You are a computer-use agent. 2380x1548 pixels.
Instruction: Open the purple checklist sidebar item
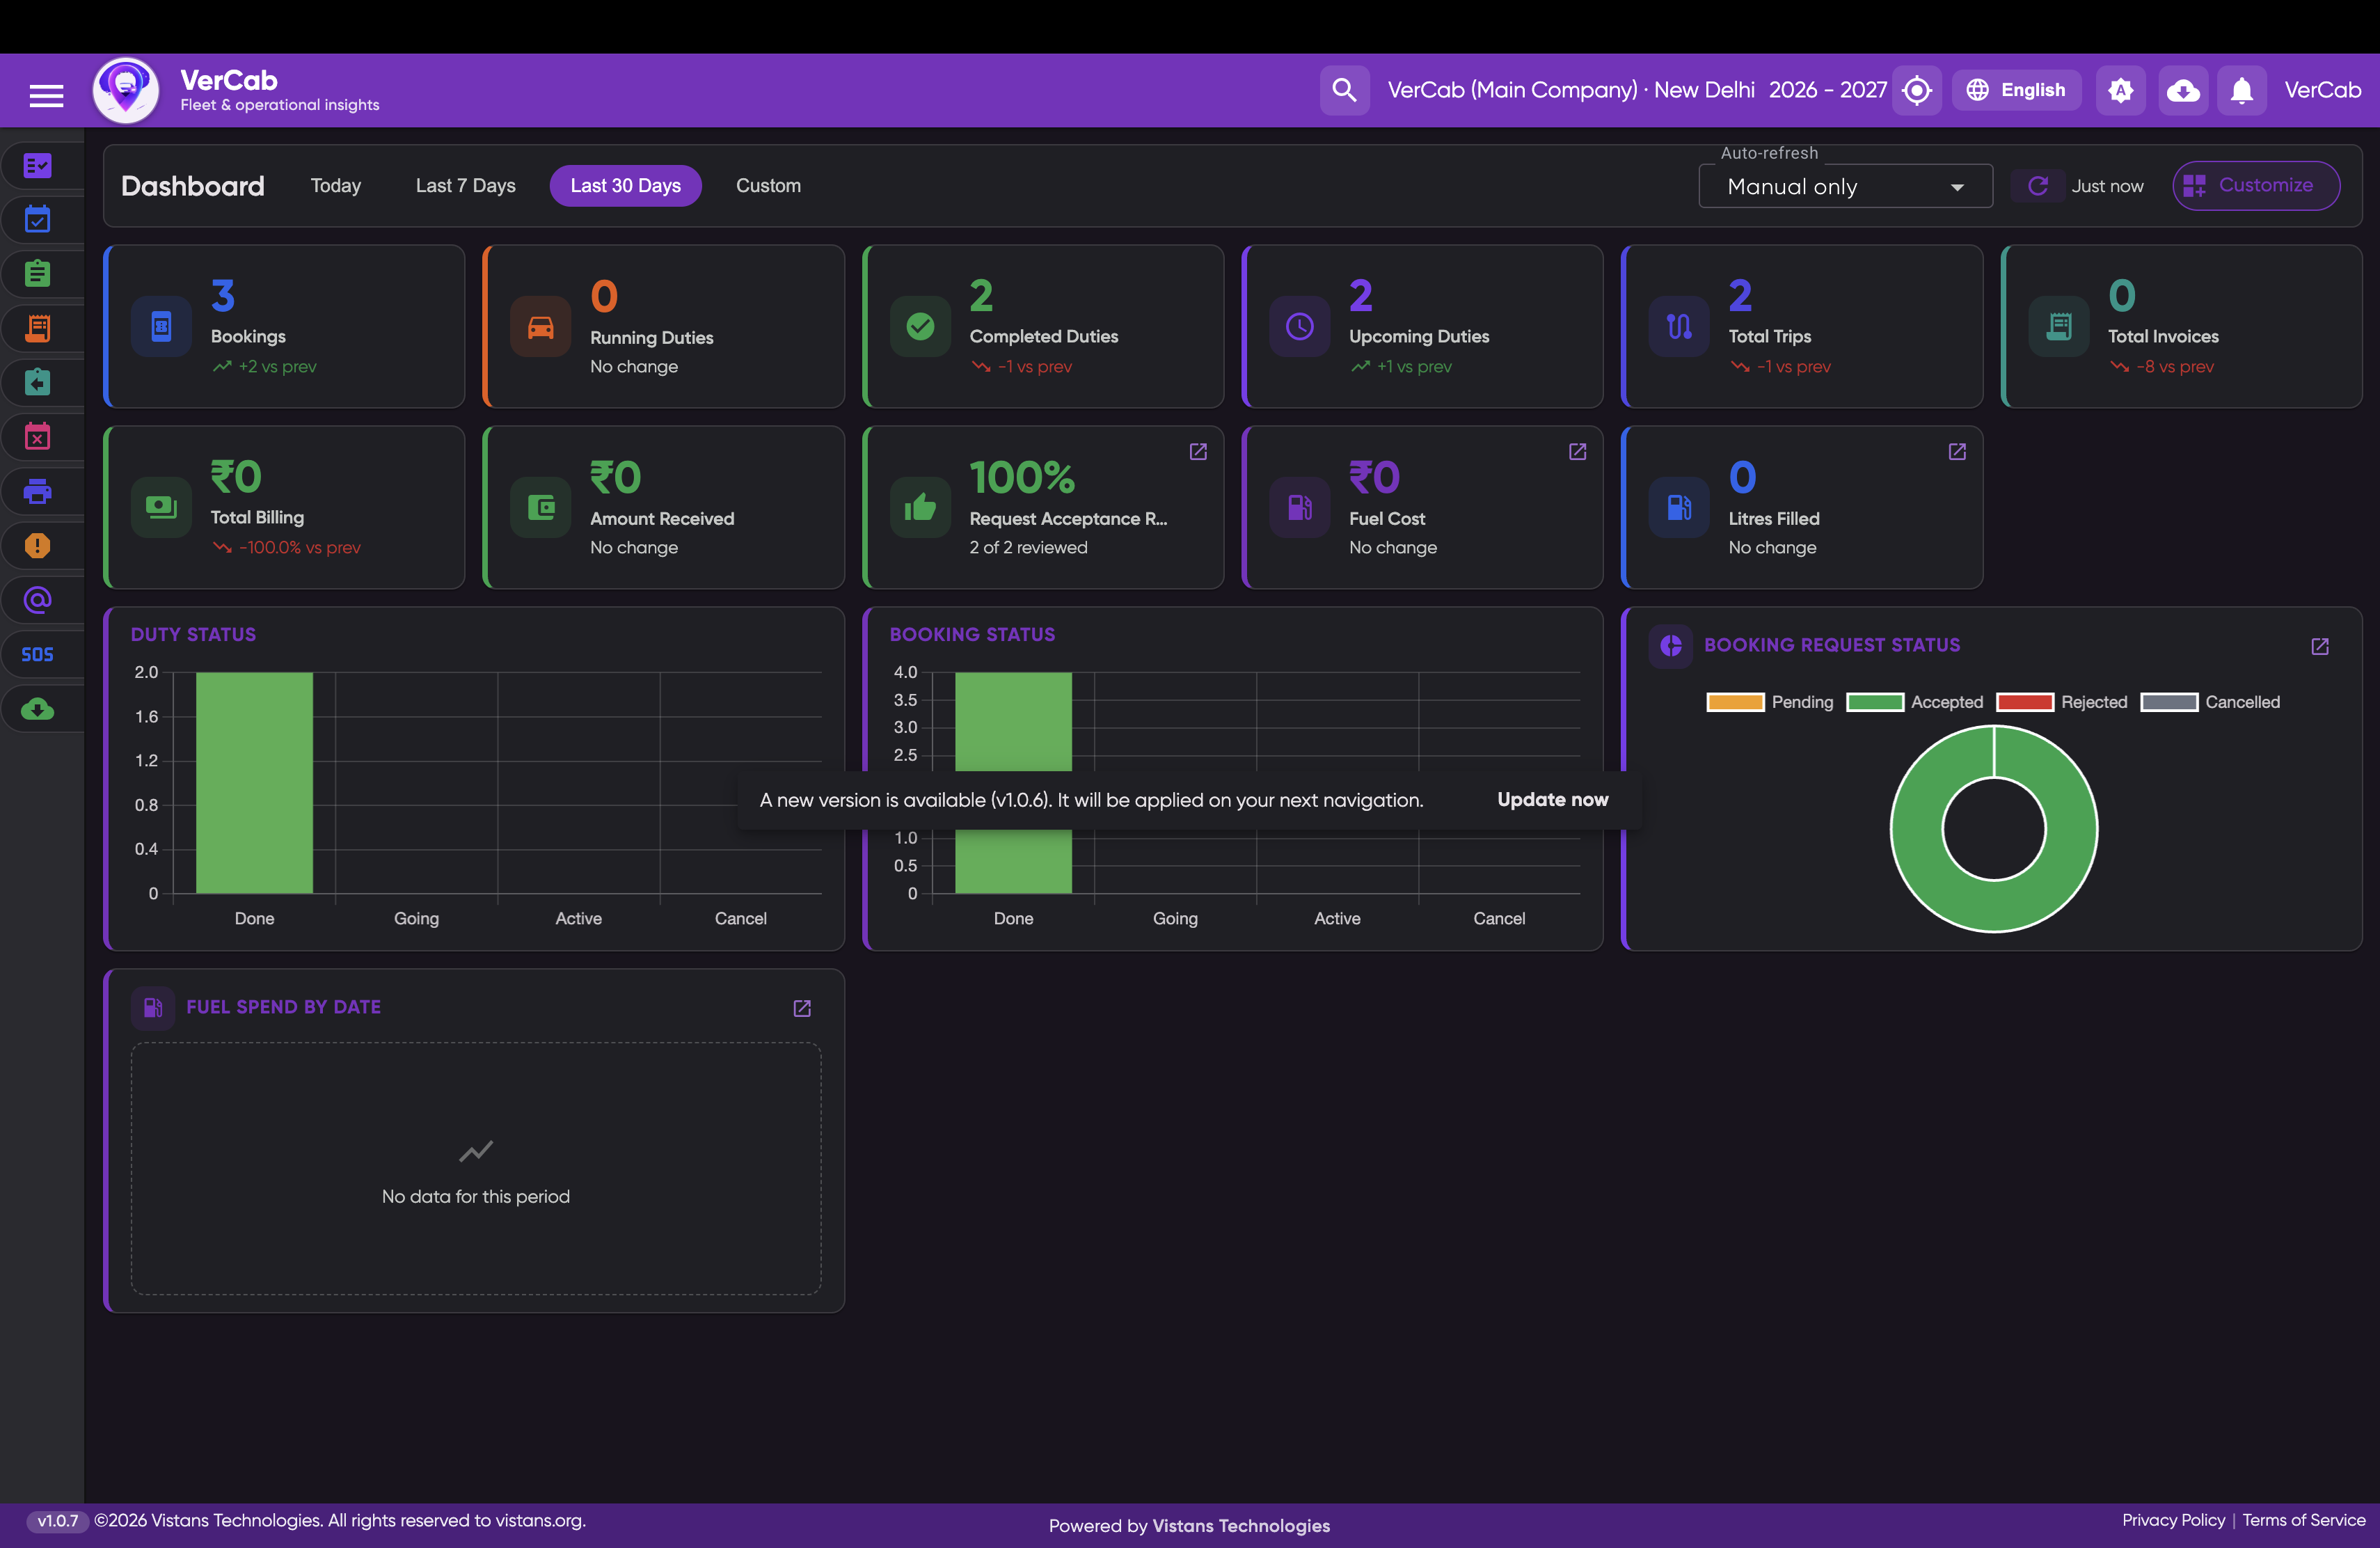pyautogui.click(x=38, y=165)
